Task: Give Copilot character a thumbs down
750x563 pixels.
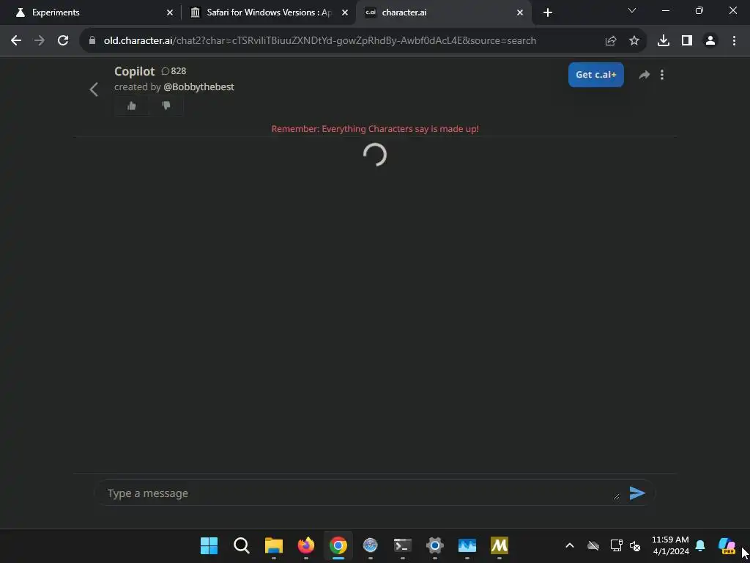Action: point(166,106)
